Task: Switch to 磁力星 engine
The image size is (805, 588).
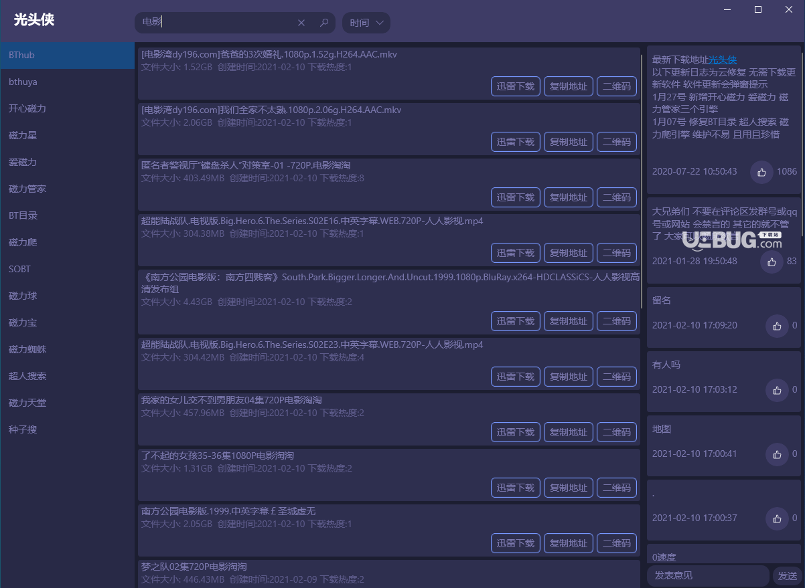Action: coord(67,135)
